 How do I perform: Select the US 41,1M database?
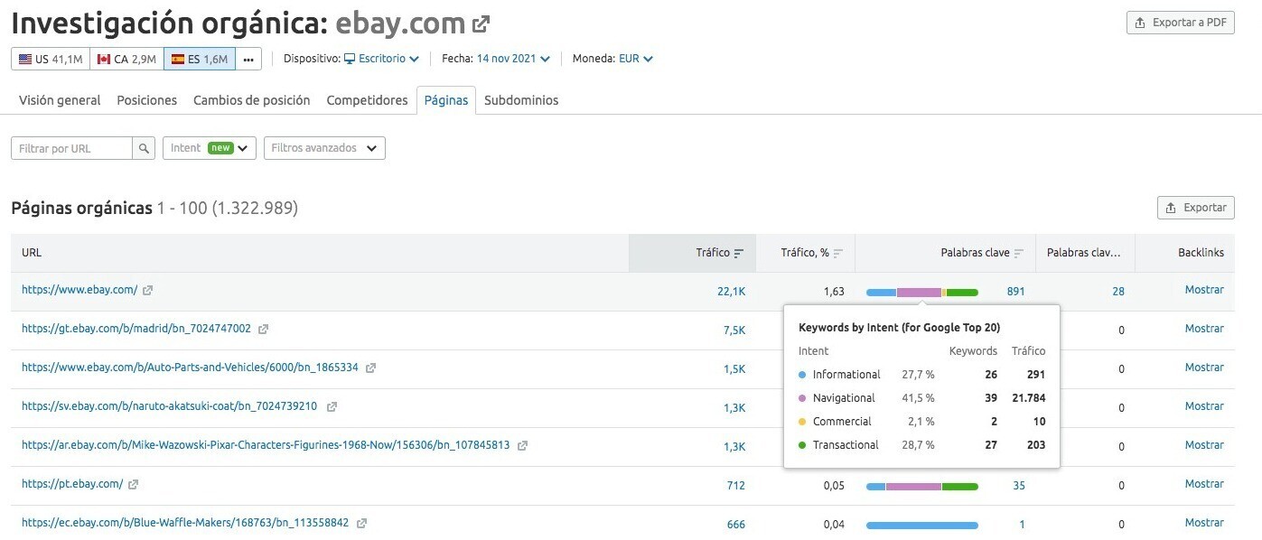pyautogui.click(x=51, y=60)
